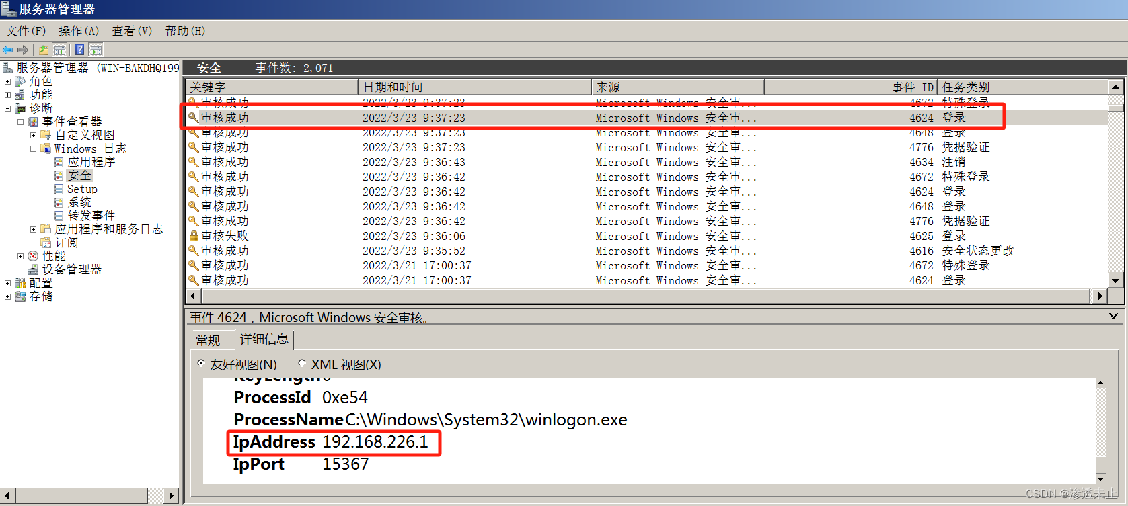Click the Windows 日志 folder icon
The height and width of the screenshot is (506, 1128).
coord(46,149)
